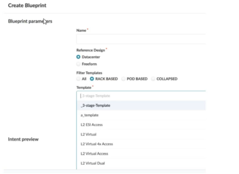Click the Create Blueprint dialog title
The height and width of the screenshot is (174, 239).
[x=27, y=6]
